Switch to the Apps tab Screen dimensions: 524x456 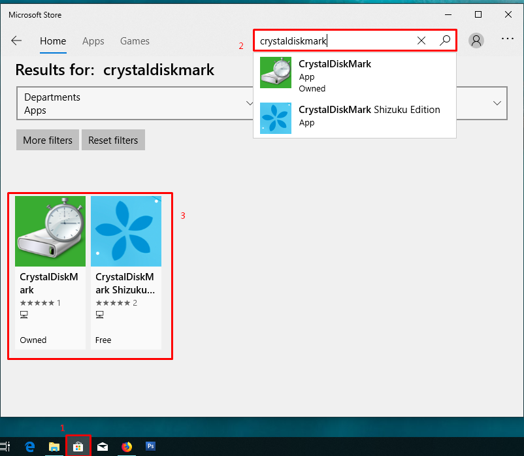point(93,41)
